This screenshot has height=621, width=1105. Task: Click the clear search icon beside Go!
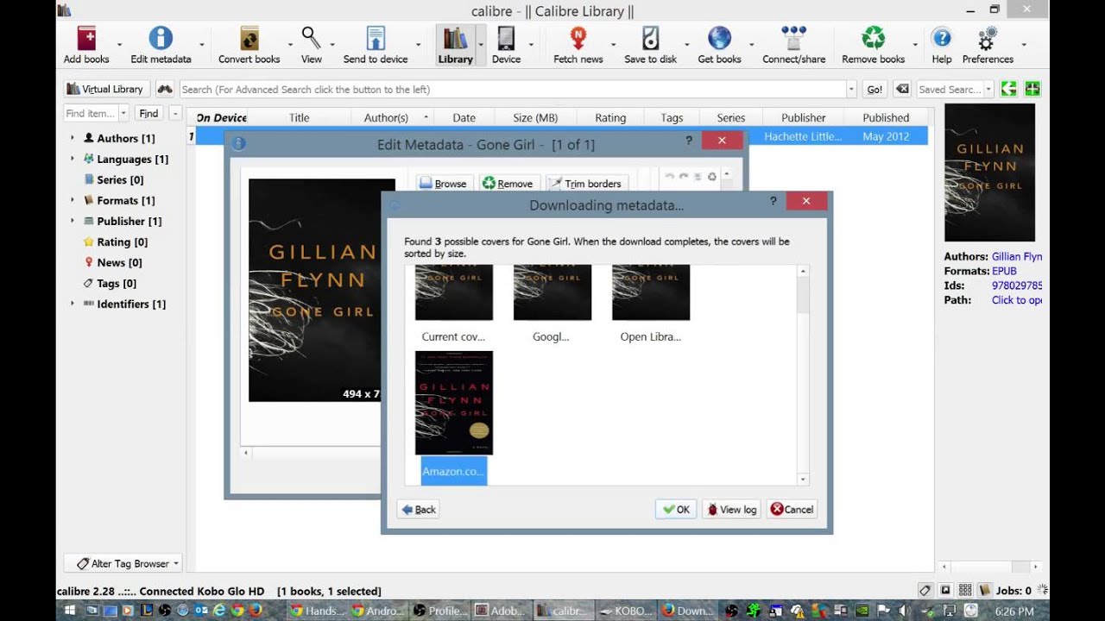pos(902,89)
